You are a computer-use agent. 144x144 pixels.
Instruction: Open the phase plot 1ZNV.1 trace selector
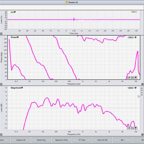pos(132,37)
